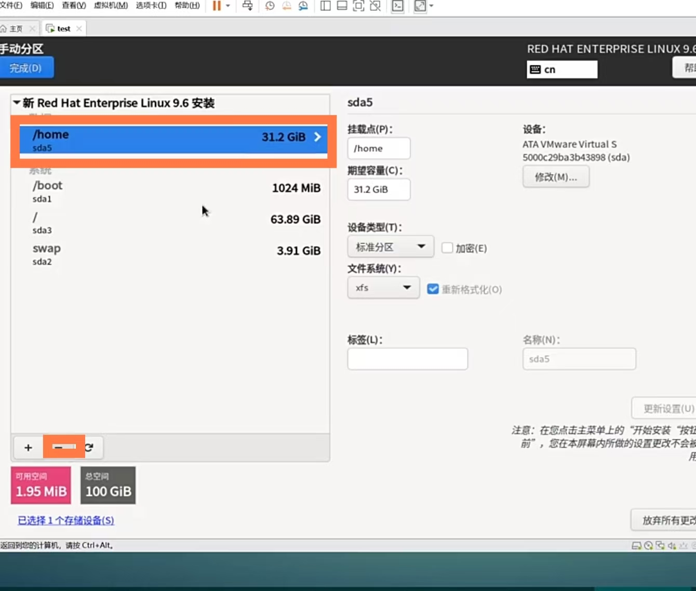
Task: Click the 3.91 GiB swap size value
Action: coord(299,251)
